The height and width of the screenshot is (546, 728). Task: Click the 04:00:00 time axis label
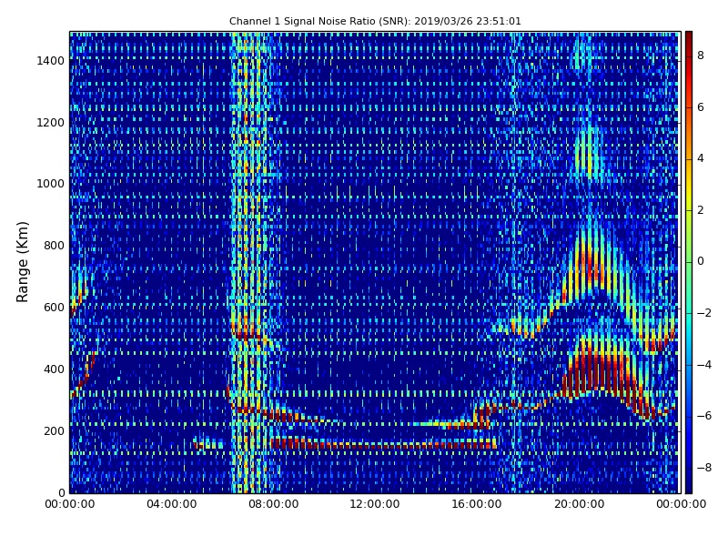click(172, 504)
